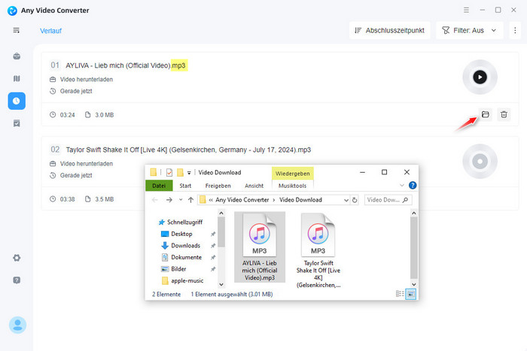Open settings gear in the sidebar

click(17, 258)
